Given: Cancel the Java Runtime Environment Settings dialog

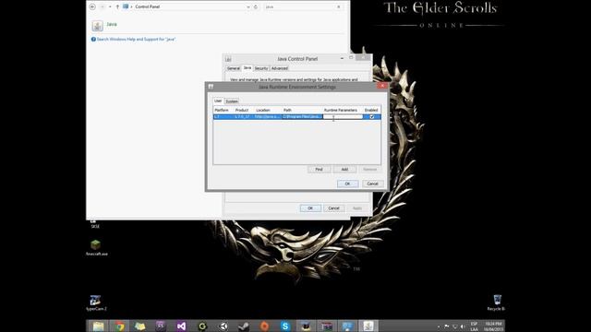Looking at the screenshot, I should coord(372,184).
